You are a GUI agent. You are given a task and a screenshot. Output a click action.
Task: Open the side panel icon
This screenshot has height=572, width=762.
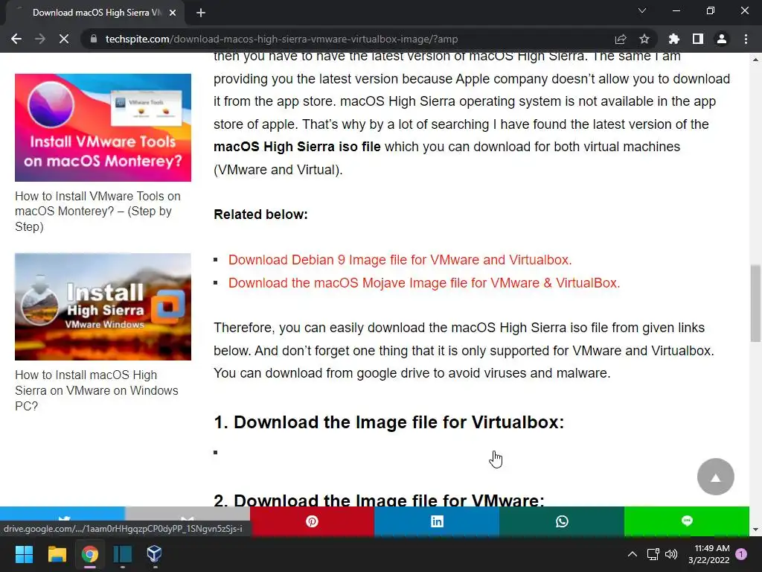click(698, 39)
